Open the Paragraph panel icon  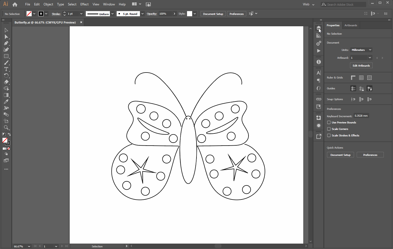tap(319, 81)
